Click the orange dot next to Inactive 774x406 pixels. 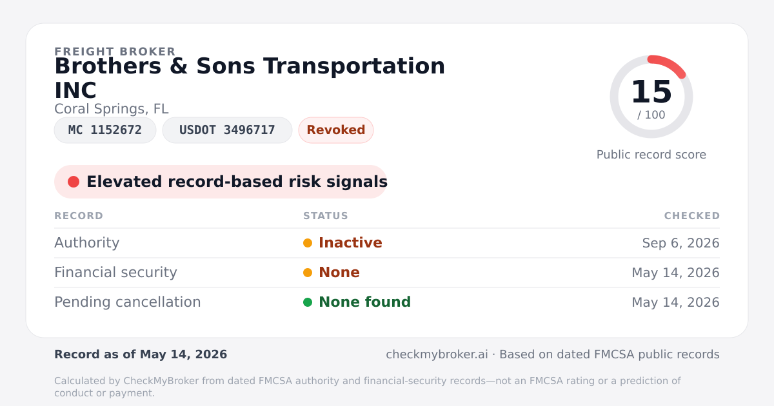coord(308,243)
